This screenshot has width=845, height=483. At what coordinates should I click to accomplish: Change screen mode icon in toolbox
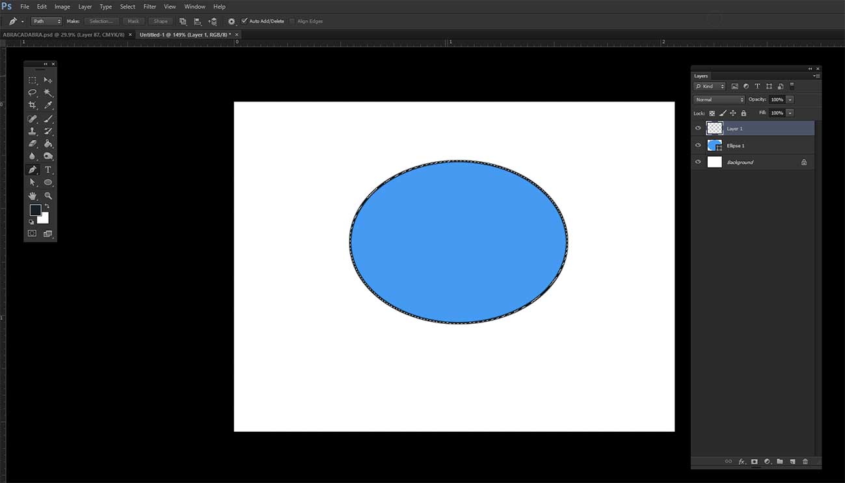pos(48,234)
